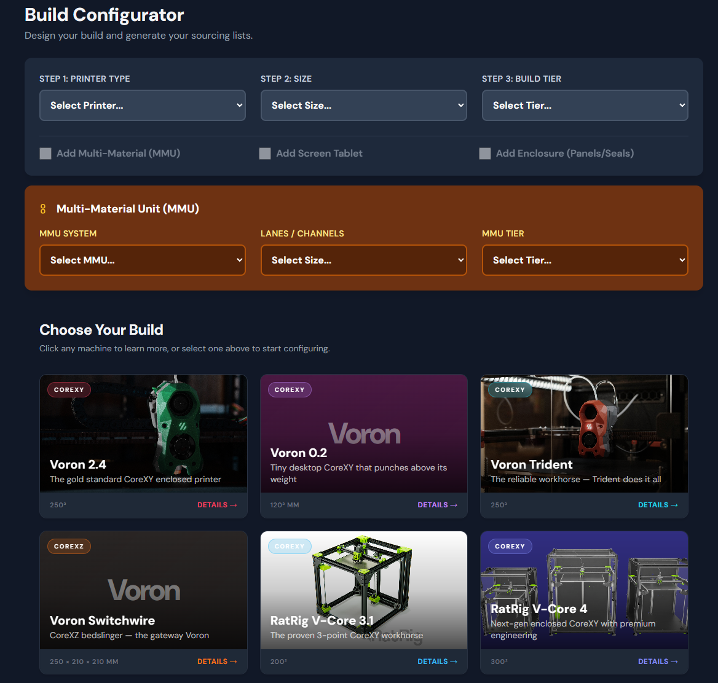Click the Voron 2.4 title text
The width and height of the screenshot is (718, 683).
(78, 464)
